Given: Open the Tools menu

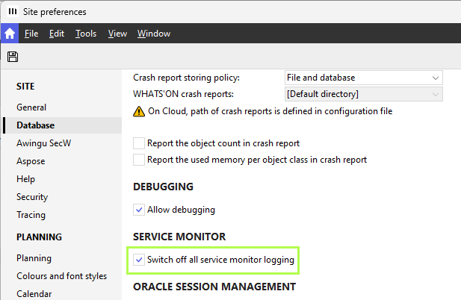Looking at the screenshot, I should [x=86, y=34].
